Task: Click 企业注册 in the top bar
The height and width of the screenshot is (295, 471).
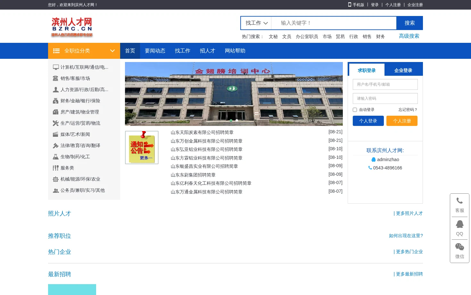Action: [415, 5]
